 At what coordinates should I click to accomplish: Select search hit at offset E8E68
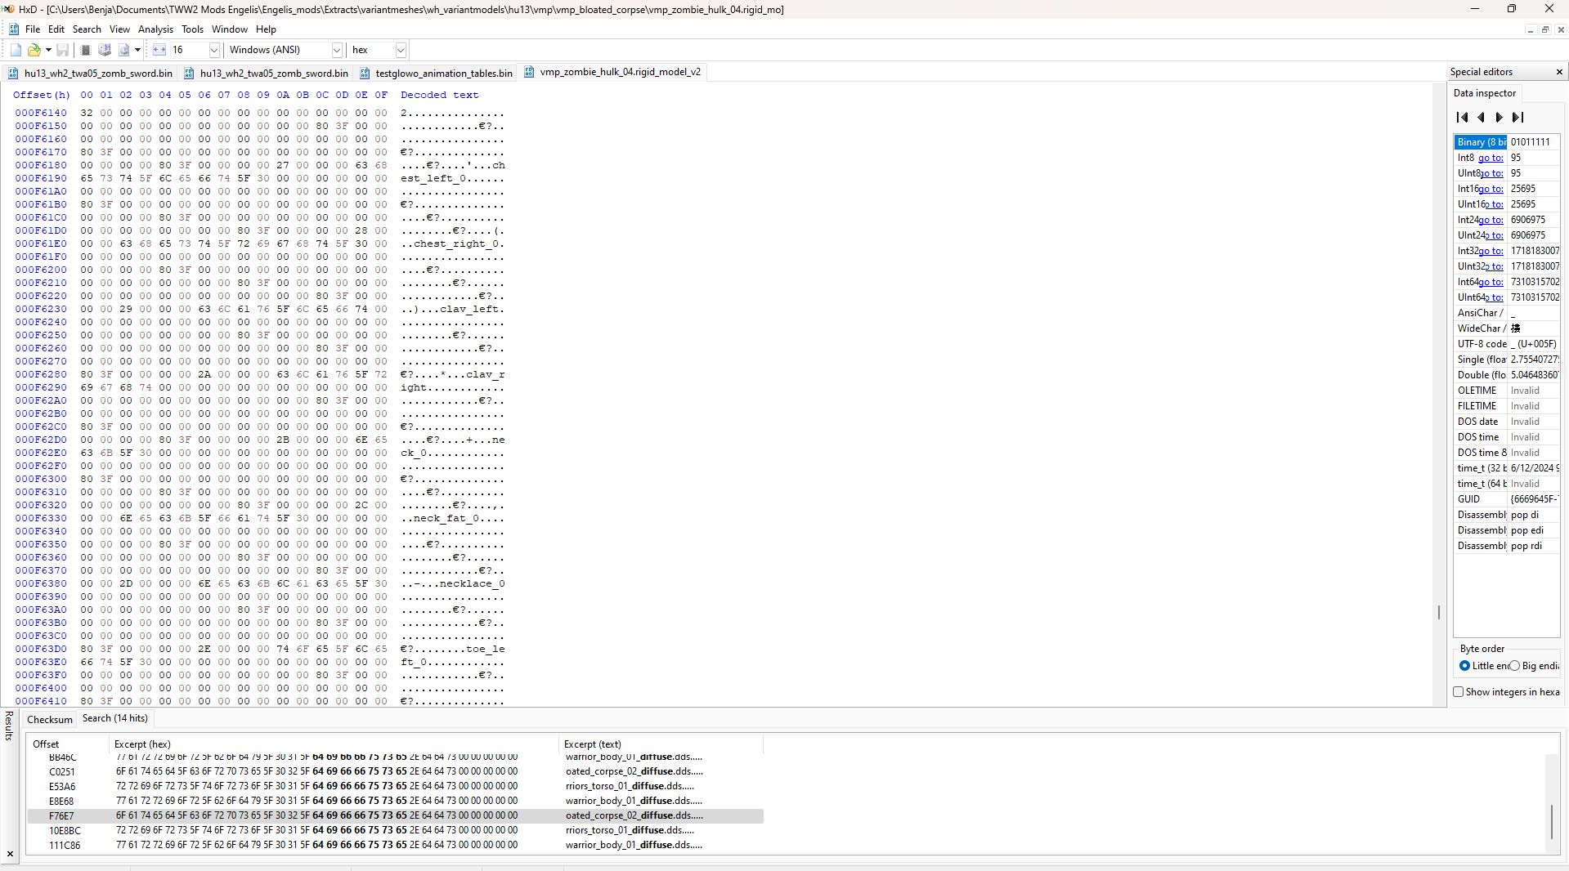(395, 801)
